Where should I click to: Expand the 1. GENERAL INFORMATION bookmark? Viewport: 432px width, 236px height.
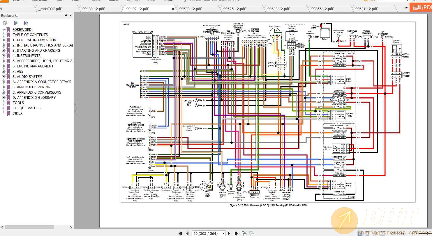click(3, 40)
